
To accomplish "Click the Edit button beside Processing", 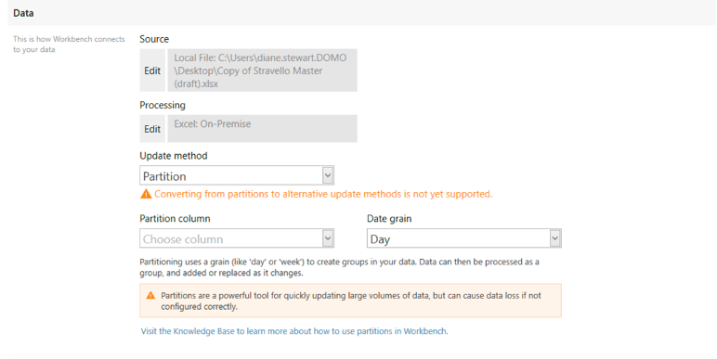I will (152, 129).
